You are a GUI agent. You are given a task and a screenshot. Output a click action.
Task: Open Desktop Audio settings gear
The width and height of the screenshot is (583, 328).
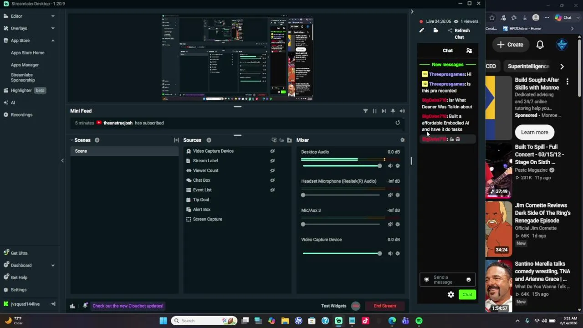398,166
